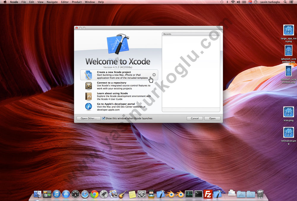Open Stickies from the Dock
297x201 pixels.
point(132,194)
